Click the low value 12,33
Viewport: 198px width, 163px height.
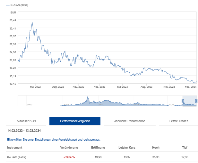click(185, 157)
